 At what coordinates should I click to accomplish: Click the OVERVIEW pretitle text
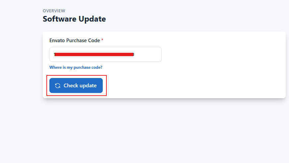pos(54,11)
